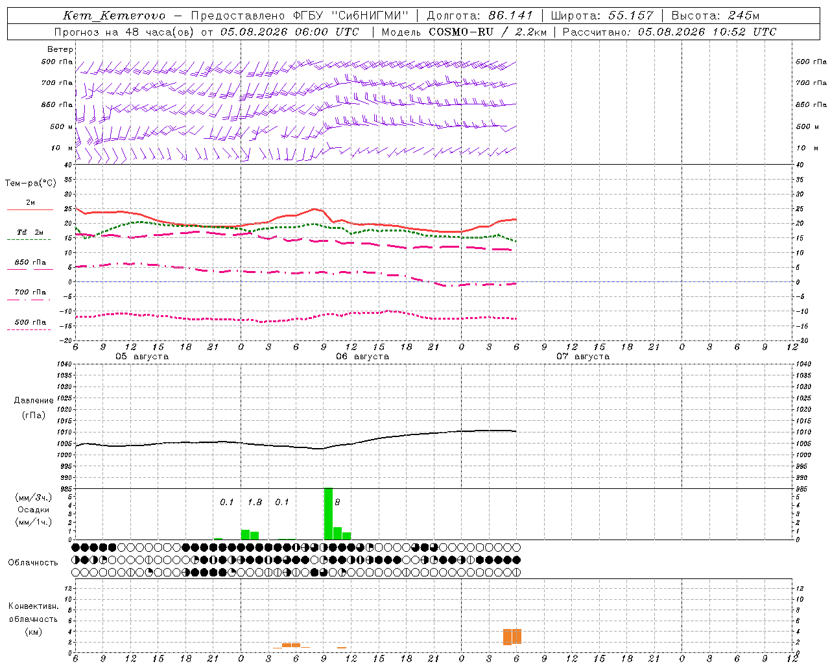Click the Ветер wind panel label
The height and width of the screenshot is (664, 830).
click(x=60, y=49)
